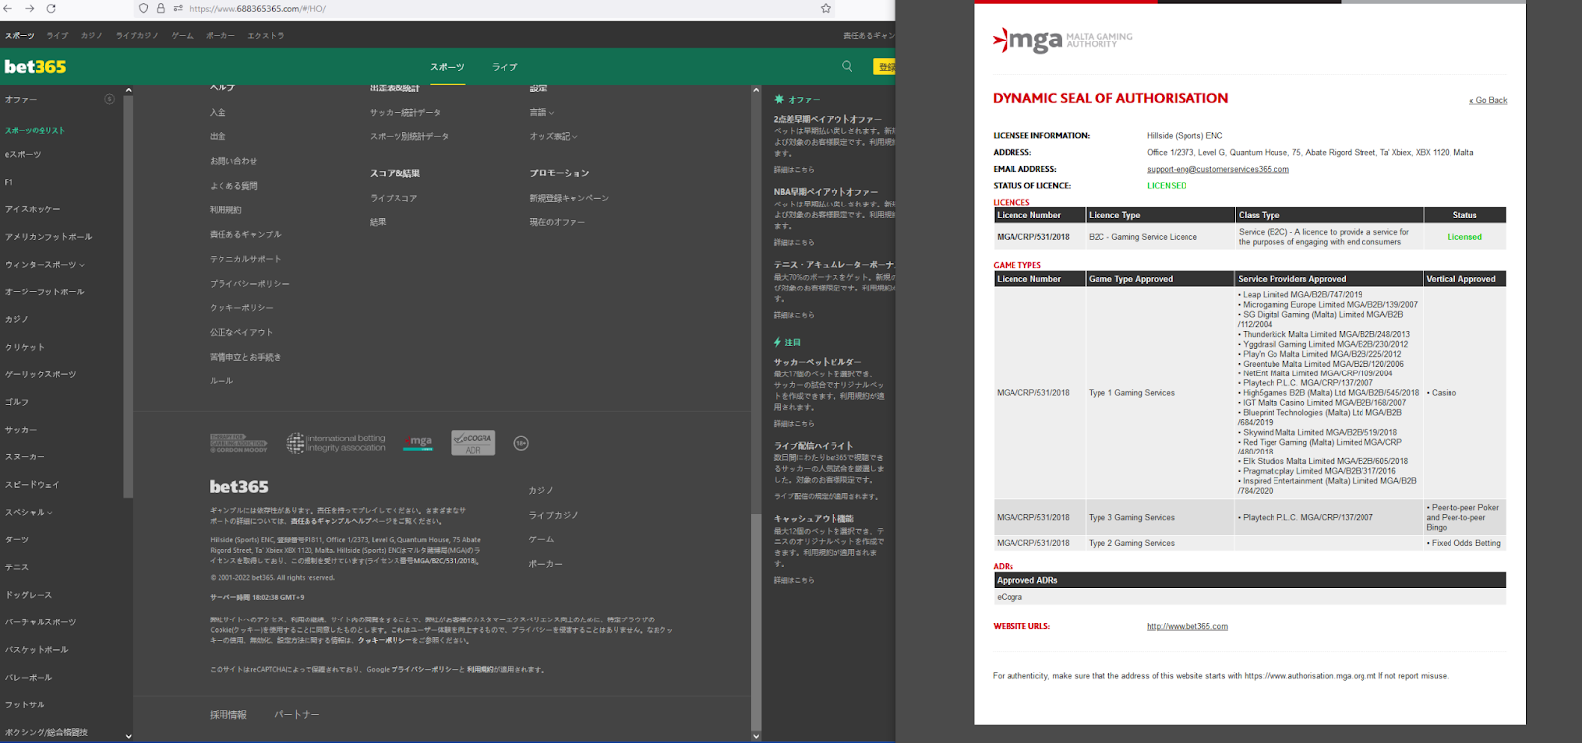Click the サッカーベットビルダー feature title

[x=818, y=362]
